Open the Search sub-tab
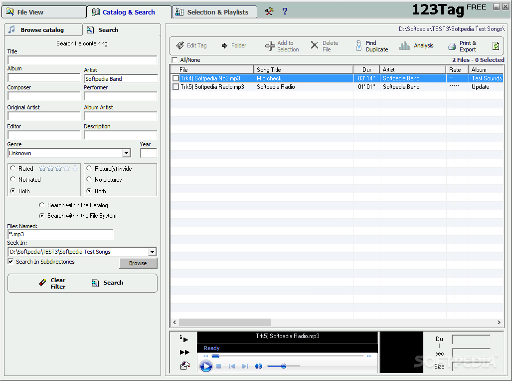Viewport: 512px width, 381px height. [x=122, y=30]
